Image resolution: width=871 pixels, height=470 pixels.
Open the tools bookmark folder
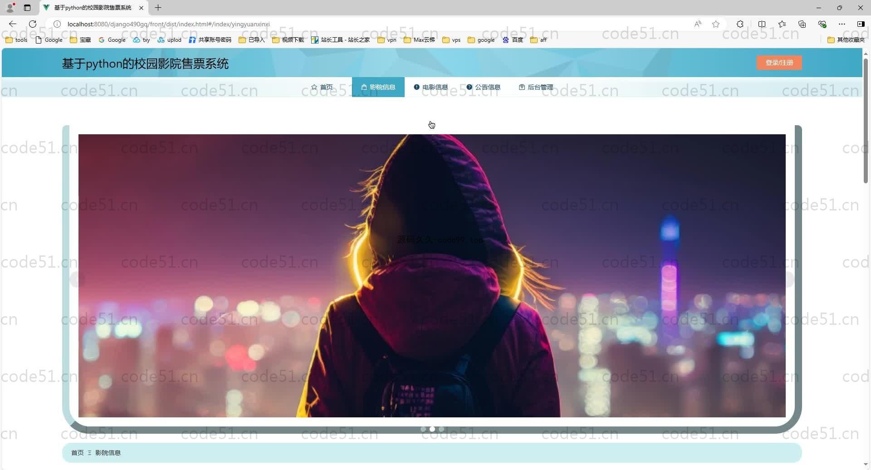[16, 40]
